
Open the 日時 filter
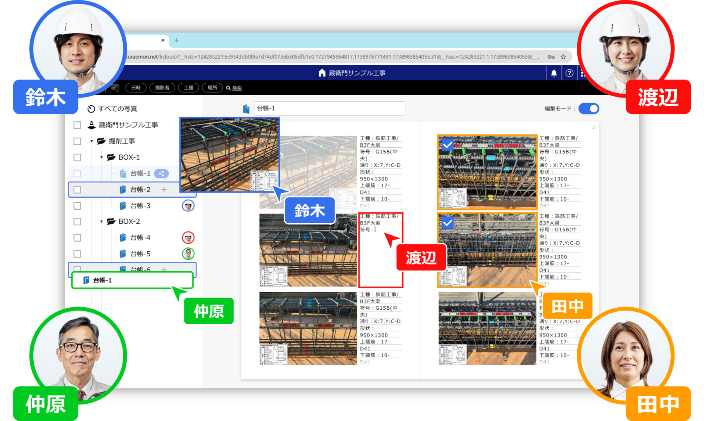pyautogui.click(x=136, y=88)
